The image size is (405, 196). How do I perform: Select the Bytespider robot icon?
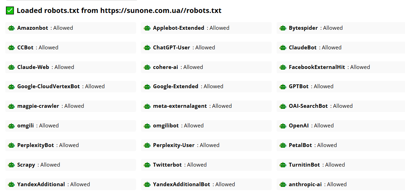(x=283, y=28)
